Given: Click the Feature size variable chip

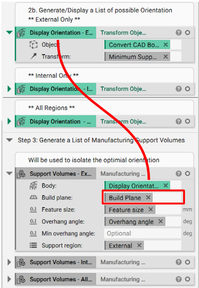Looking at the screenshot, I should click(x=126, y=210).
